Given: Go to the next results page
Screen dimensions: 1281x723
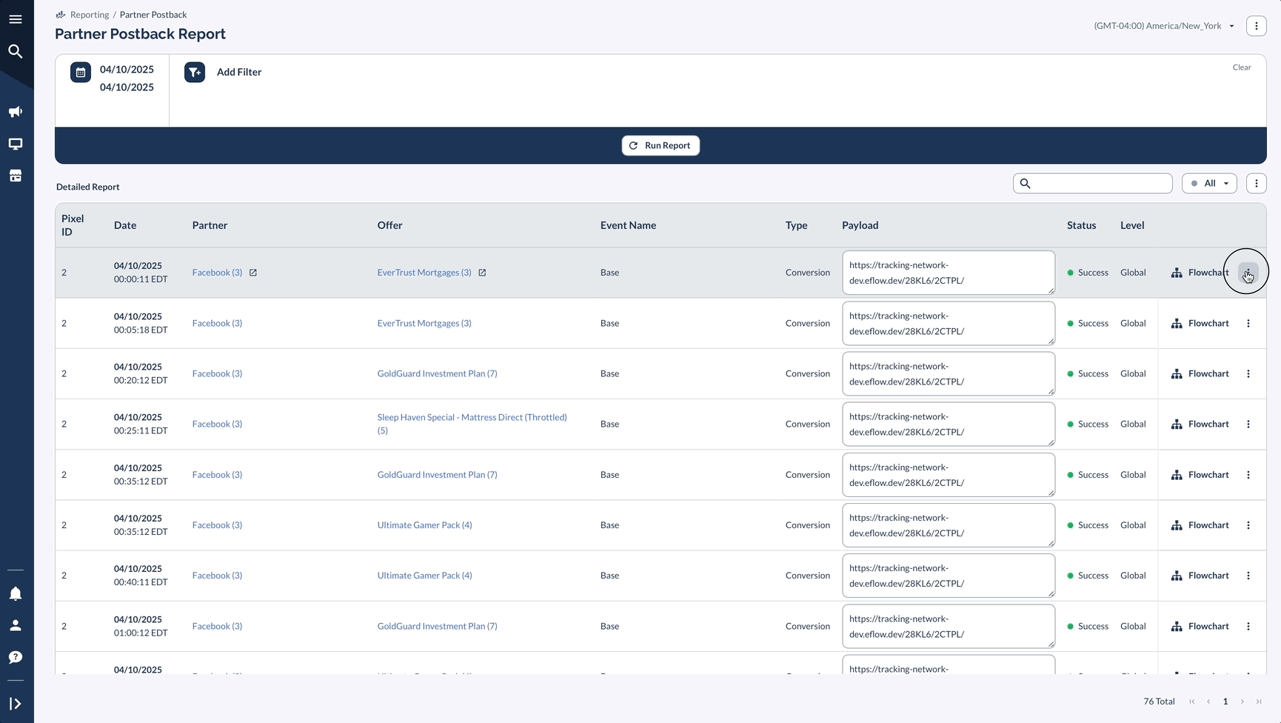Looking at the screenshot, I should pos(1242,702).
